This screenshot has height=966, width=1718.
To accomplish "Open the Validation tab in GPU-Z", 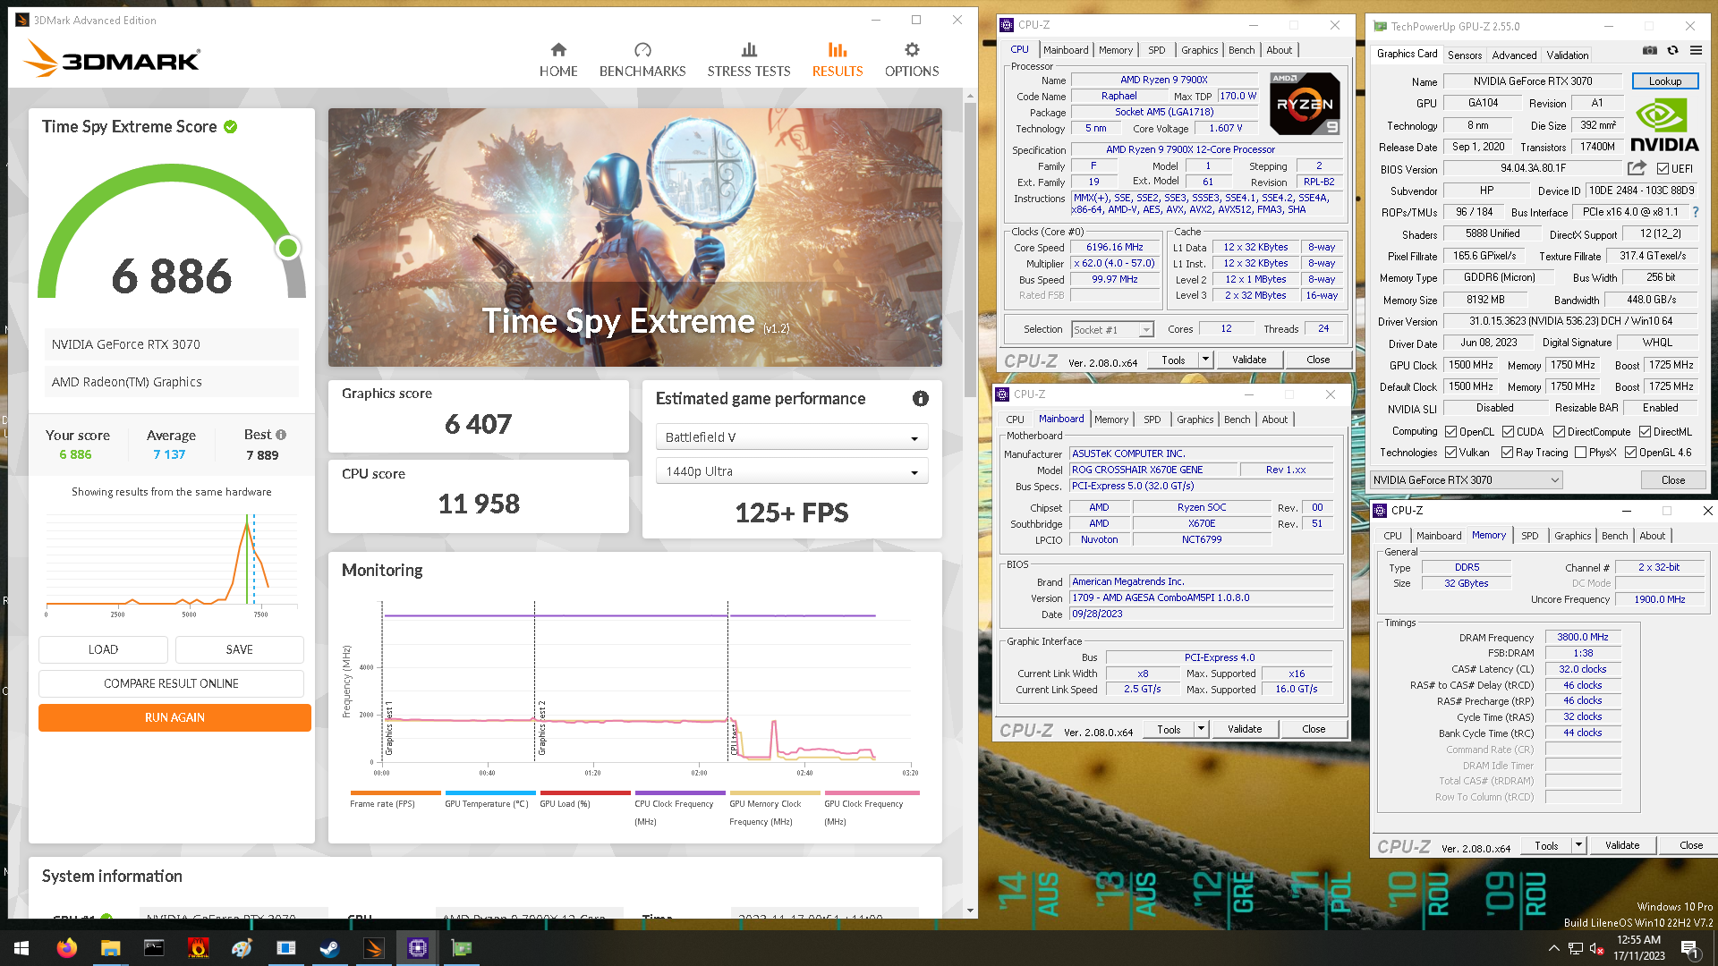I will 1568,55.
